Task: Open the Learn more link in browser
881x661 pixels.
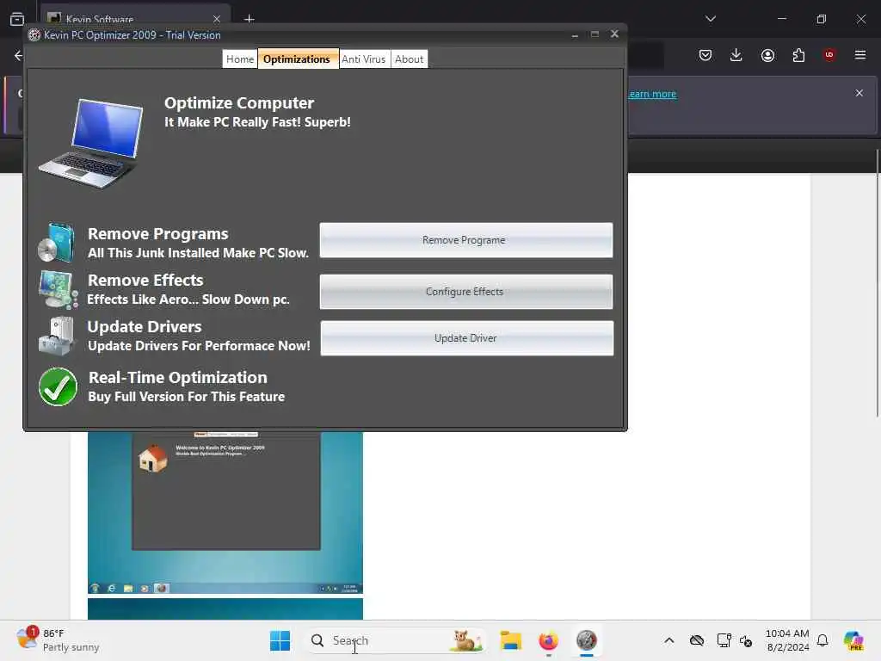Action: pos(652,94)
